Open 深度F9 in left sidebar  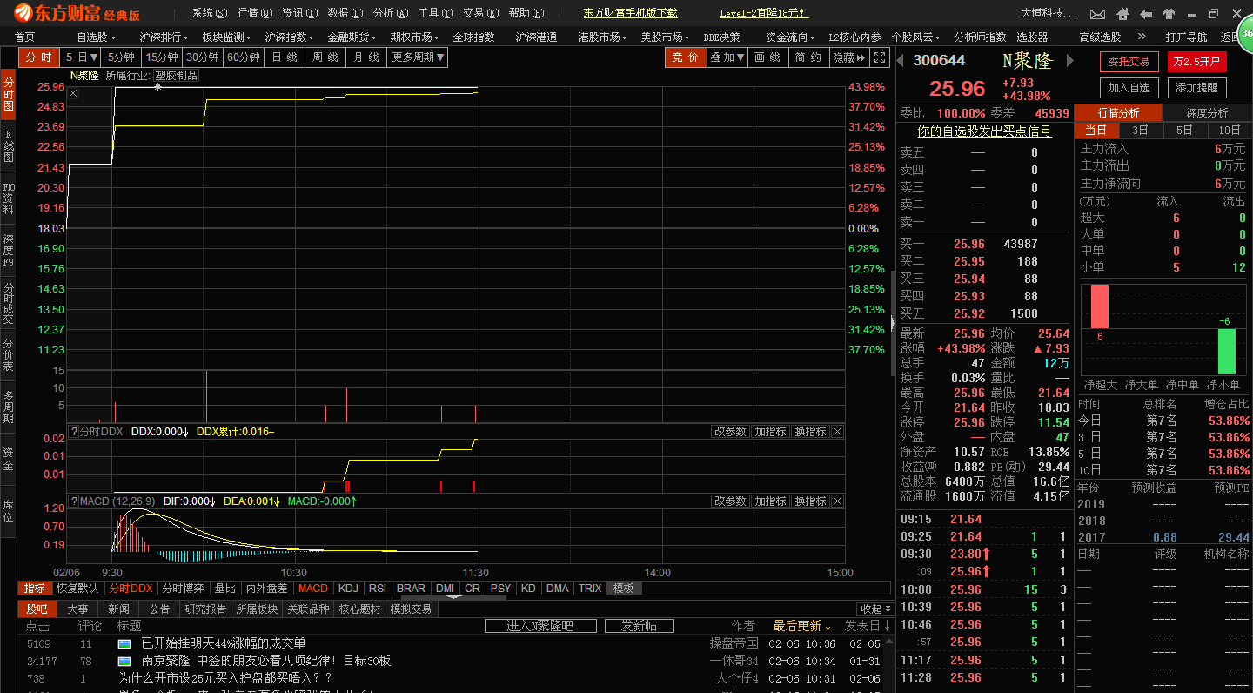click(x=8, y=251)
